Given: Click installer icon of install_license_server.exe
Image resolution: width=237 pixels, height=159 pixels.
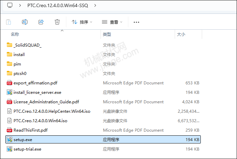Looking at the screenshot, I should pyautogui.click(x=9, y=92).
